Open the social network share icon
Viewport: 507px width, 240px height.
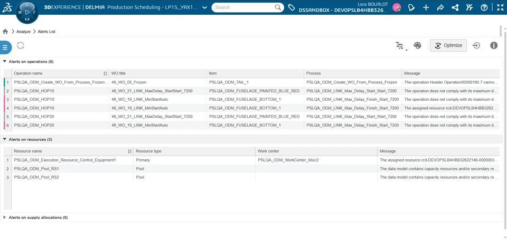point(455,7)
